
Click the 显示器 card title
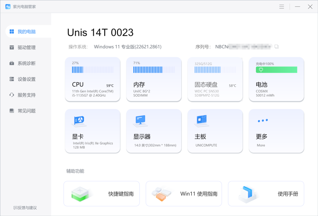[x=142, y=137]
